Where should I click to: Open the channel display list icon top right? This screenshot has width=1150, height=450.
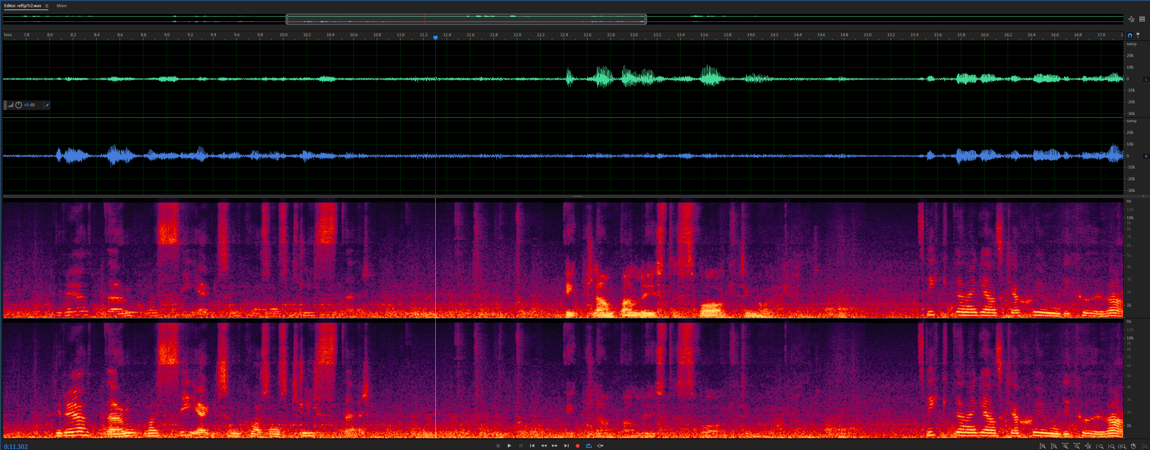(1142, 19)
